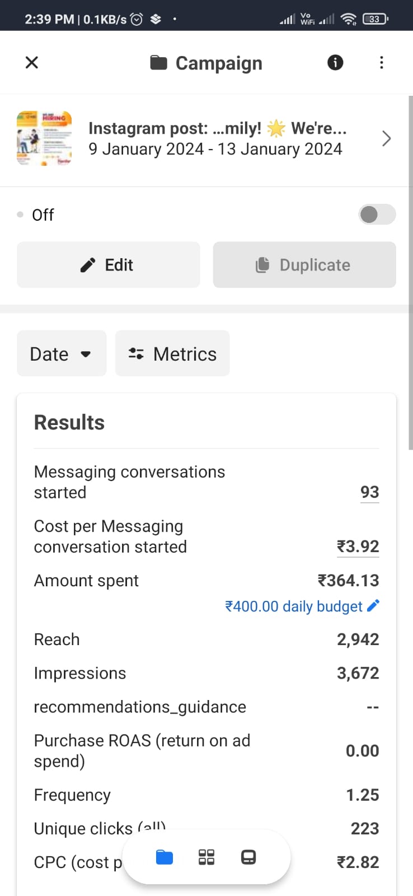Switch to the ad sets grid icon
Viewport: 413px width, 896px height.
tap(206, 857)
